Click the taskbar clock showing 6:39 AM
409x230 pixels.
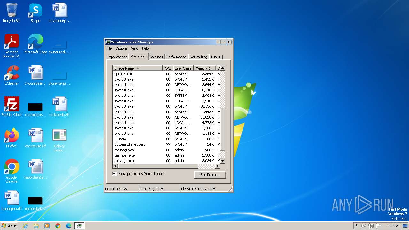(393, 226)
